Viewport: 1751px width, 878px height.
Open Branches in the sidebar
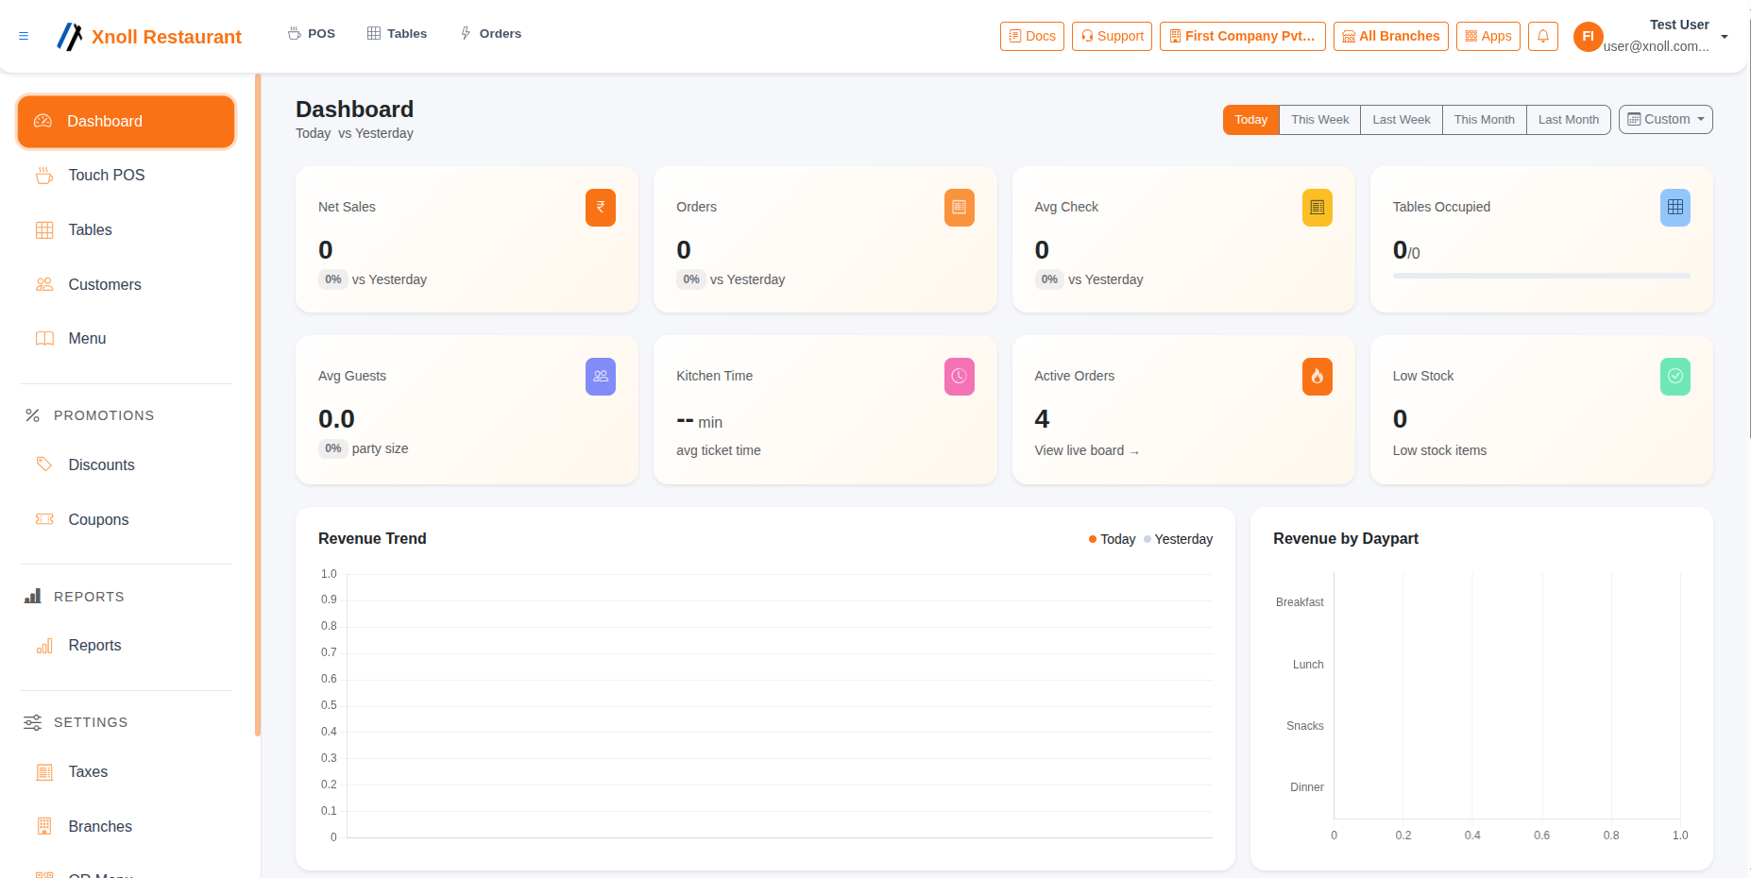pyautogui.click(x=126, y=827)
